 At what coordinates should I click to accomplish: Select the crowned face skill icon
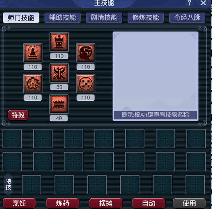pos(59,42)
